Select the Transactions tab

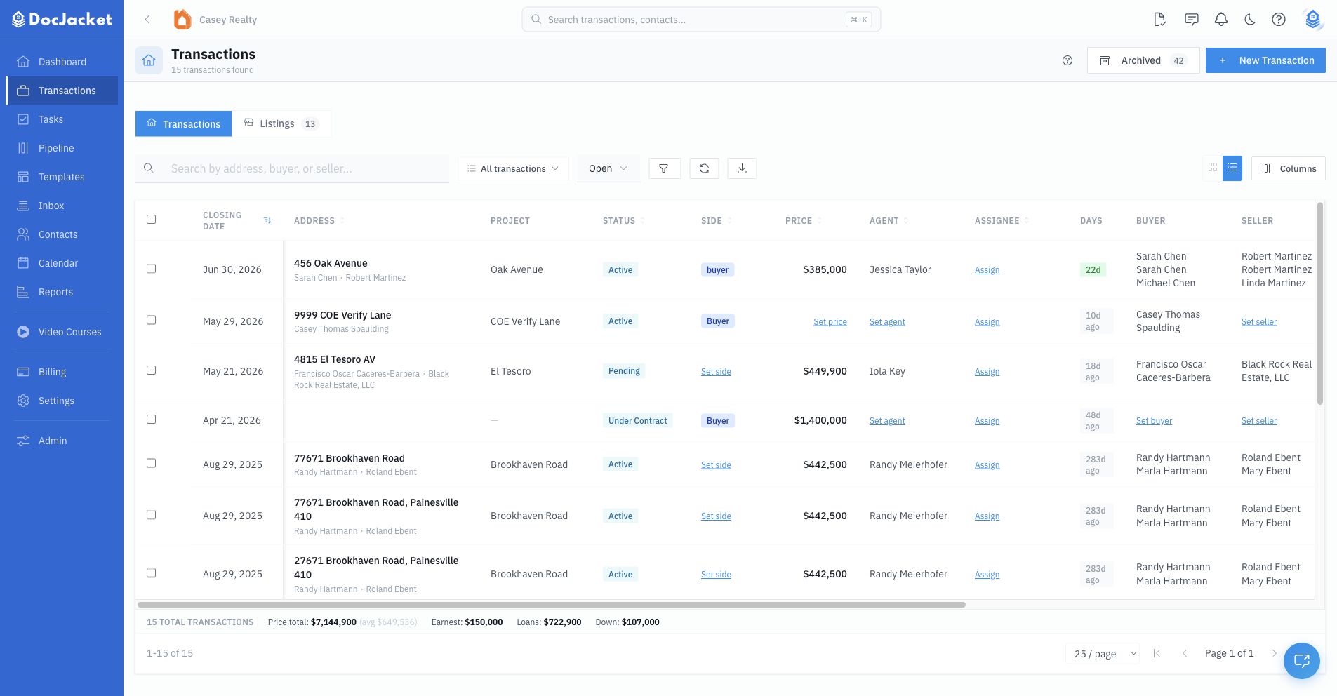click(183, 123)
